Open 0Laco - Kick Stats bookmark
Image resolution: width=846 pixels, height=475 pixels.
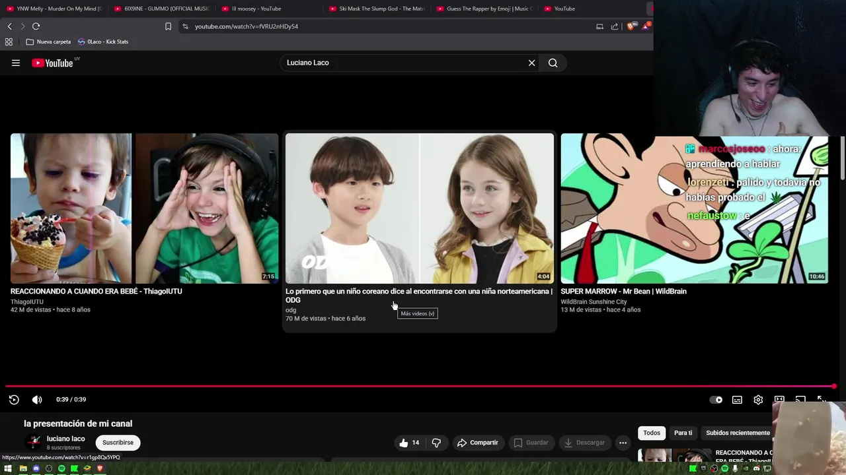(103, 42)
